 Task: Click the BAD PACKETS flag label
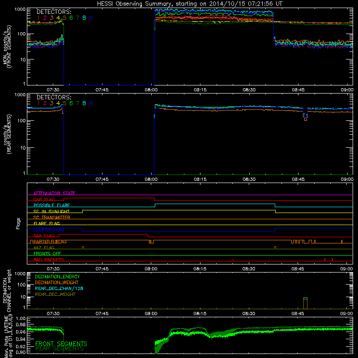[x=49, y=260]
